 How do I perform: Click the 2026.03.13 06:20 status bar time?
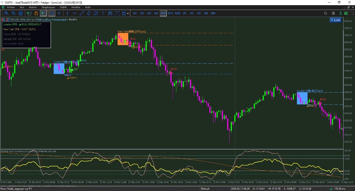(x=240, y=189)
